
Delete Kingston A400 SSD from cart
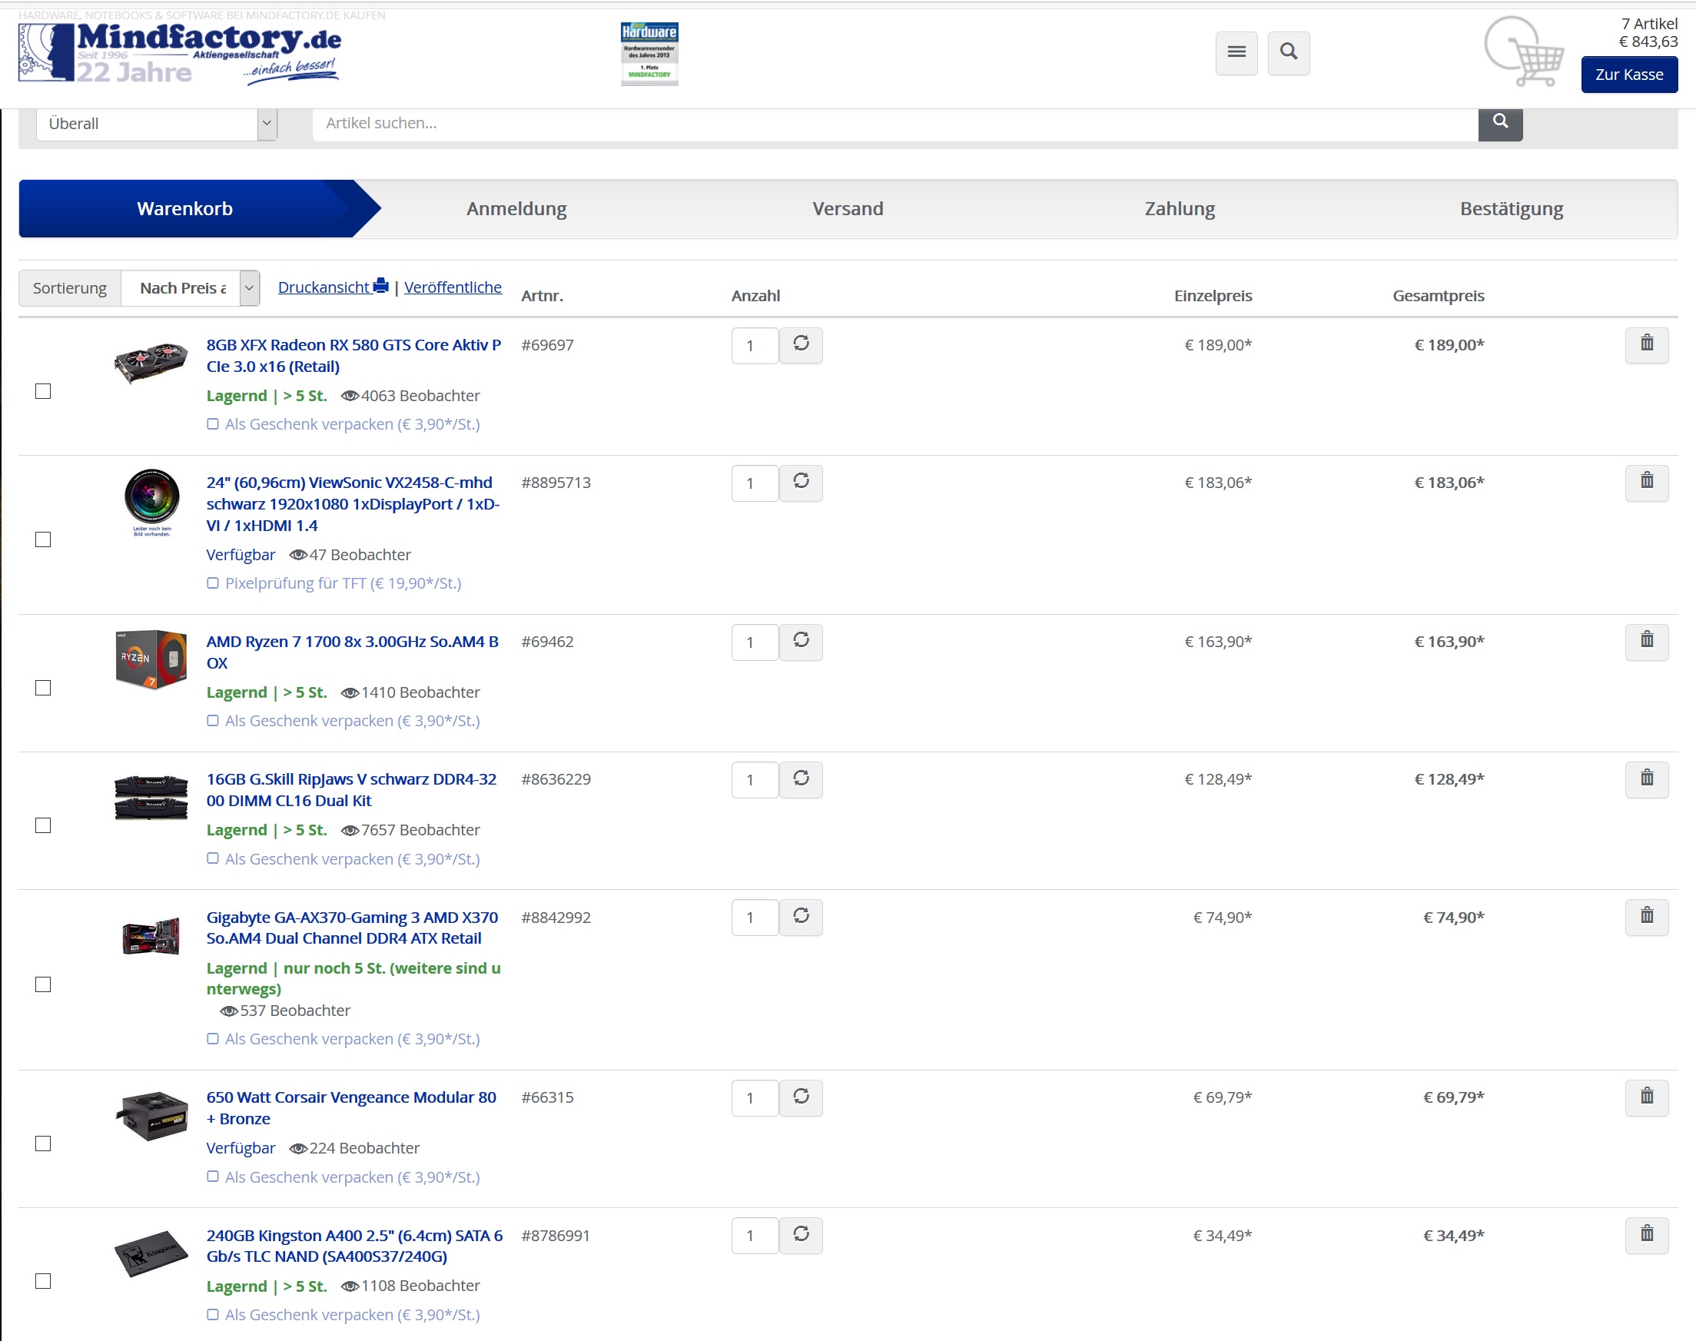click(x=1647, y=1235)
